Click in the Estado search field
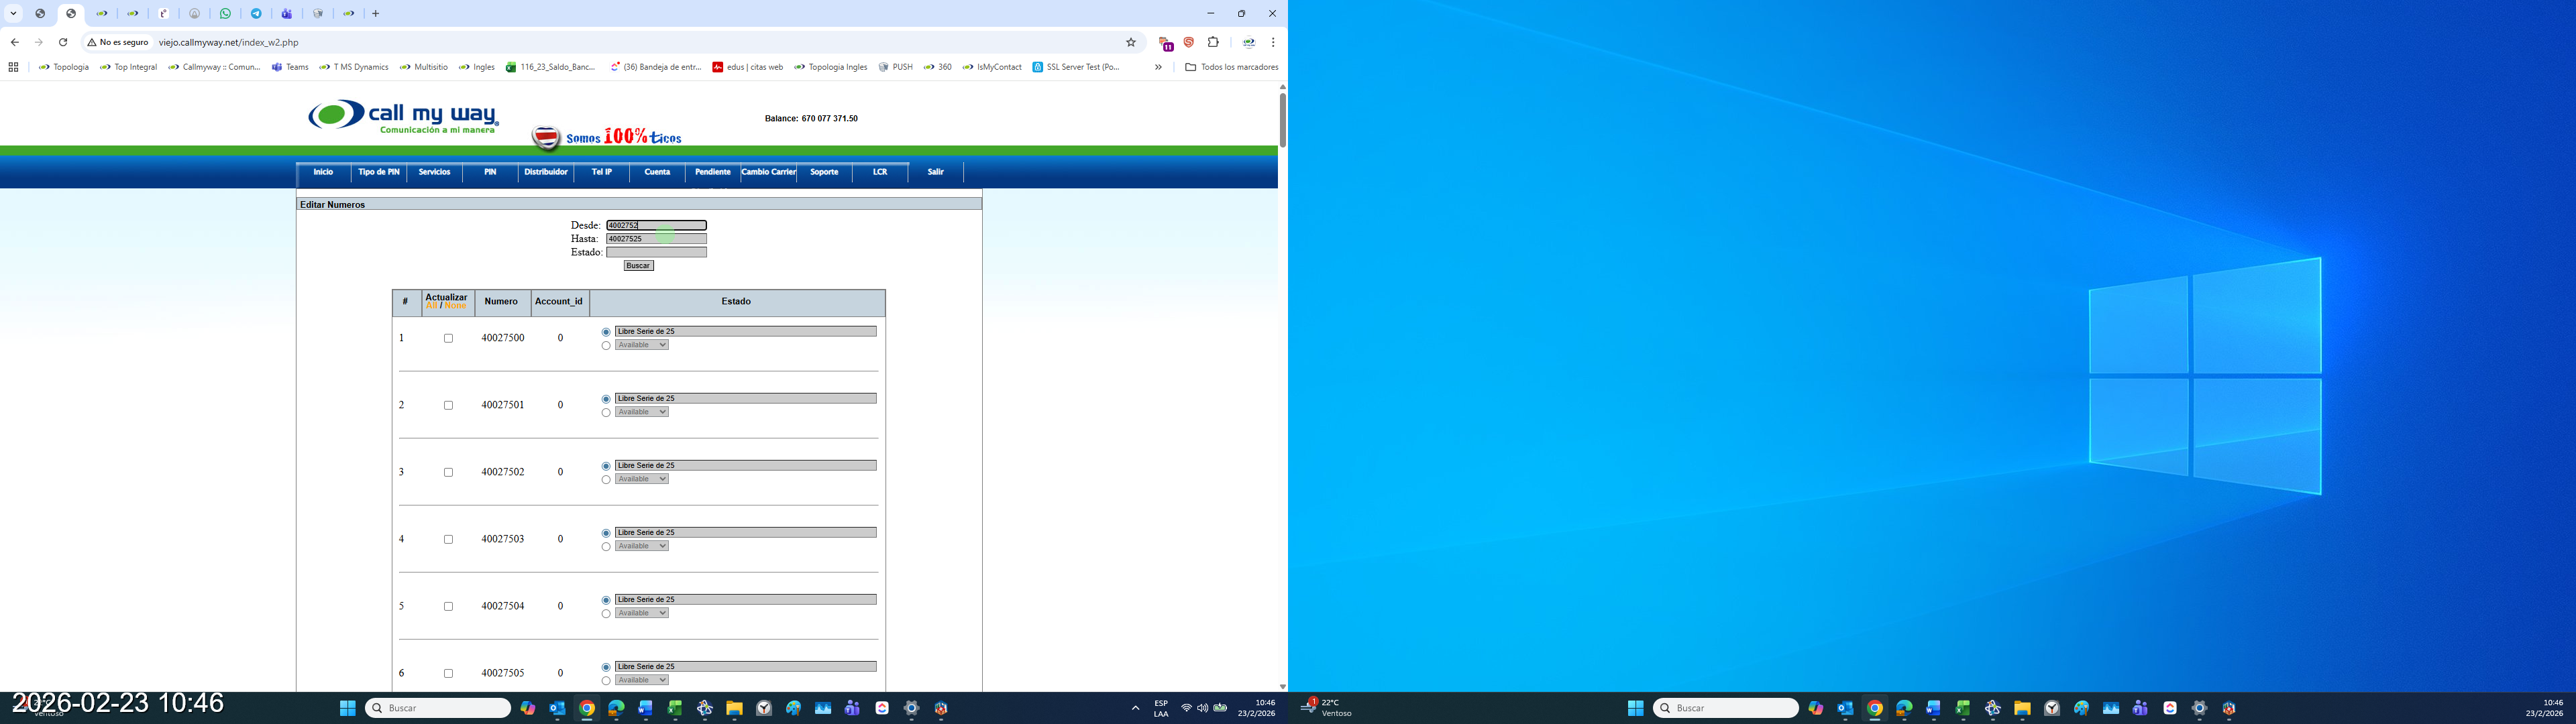2576x724 pixels. (656, 252)
